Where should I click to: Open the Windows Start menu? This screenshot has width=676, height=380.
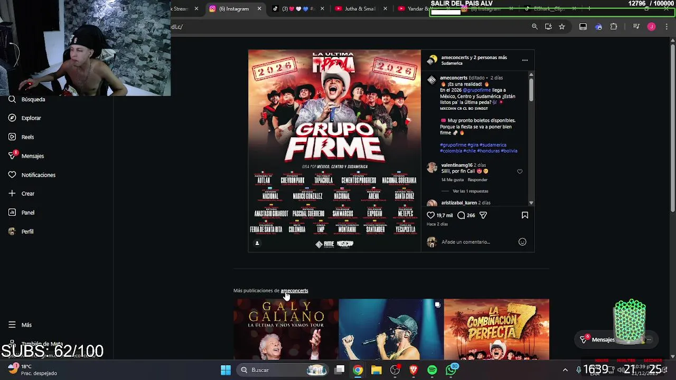coord(226,370)
